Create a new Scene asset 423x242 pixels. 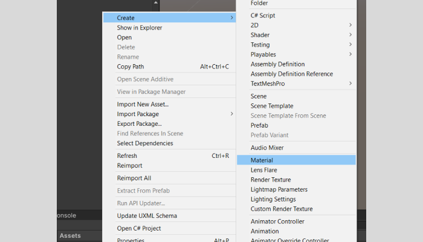pyautogui.click(x=259, y=96)
